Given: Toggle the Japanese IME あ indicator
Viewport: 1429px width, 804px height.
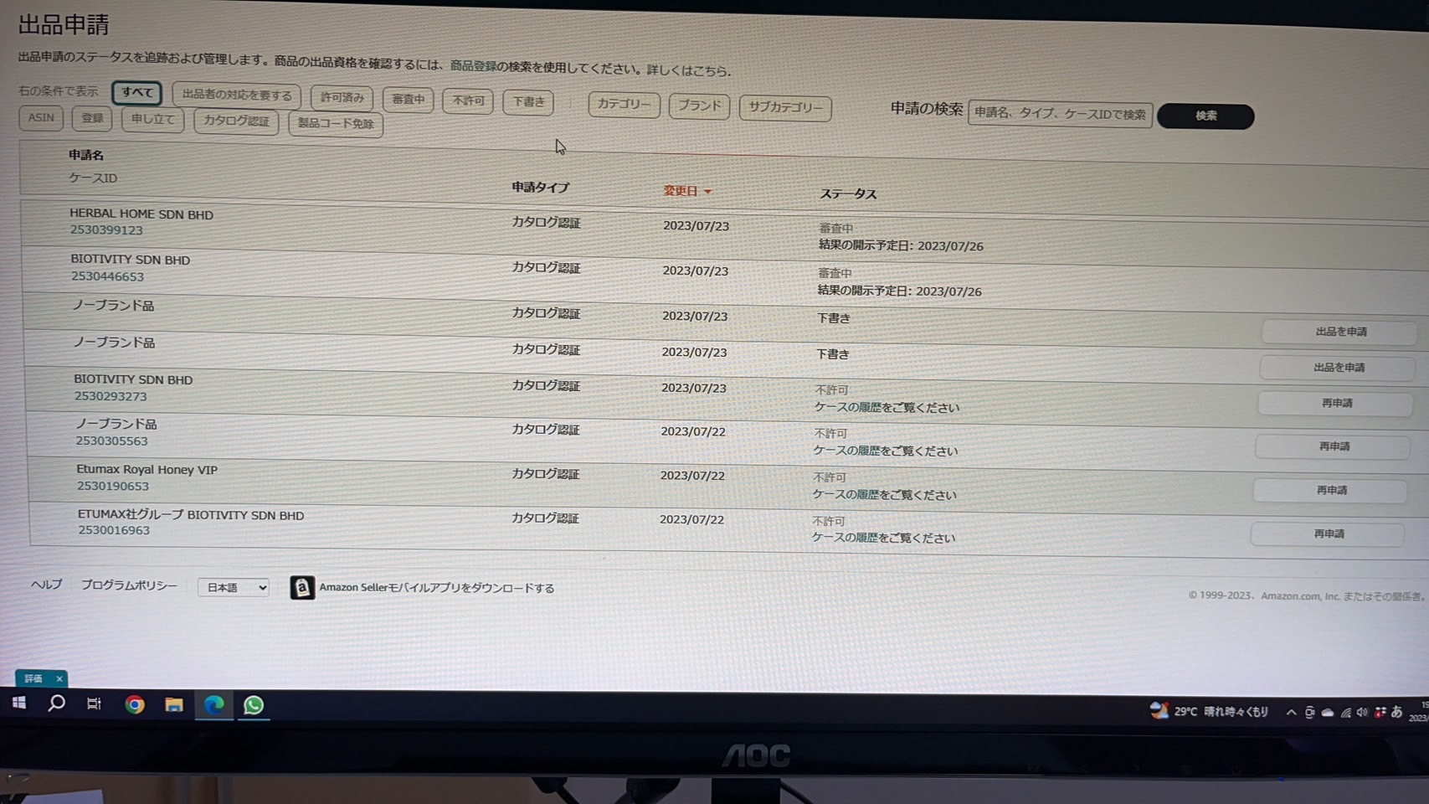Looking at the screenshot, I should pyautogui.click(x=1396, y=713).
